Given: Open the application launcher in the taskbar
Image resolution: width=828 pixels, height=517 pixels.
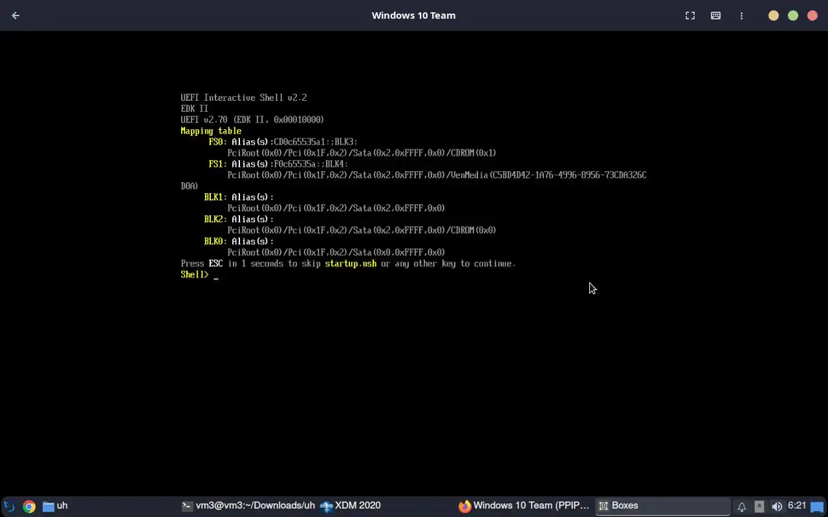Looking at the screenshot, I should tap(9, 506).
